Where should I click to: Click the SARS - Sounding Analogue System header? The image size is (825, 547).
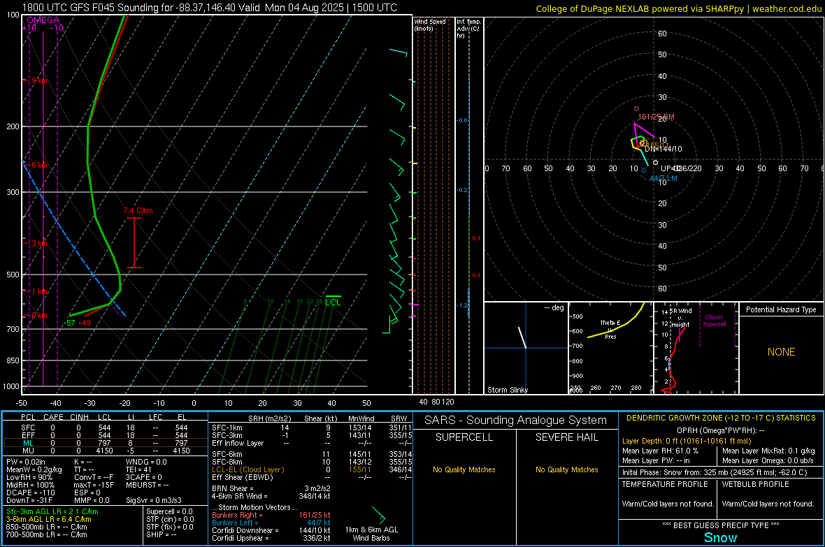coord(515,421)
